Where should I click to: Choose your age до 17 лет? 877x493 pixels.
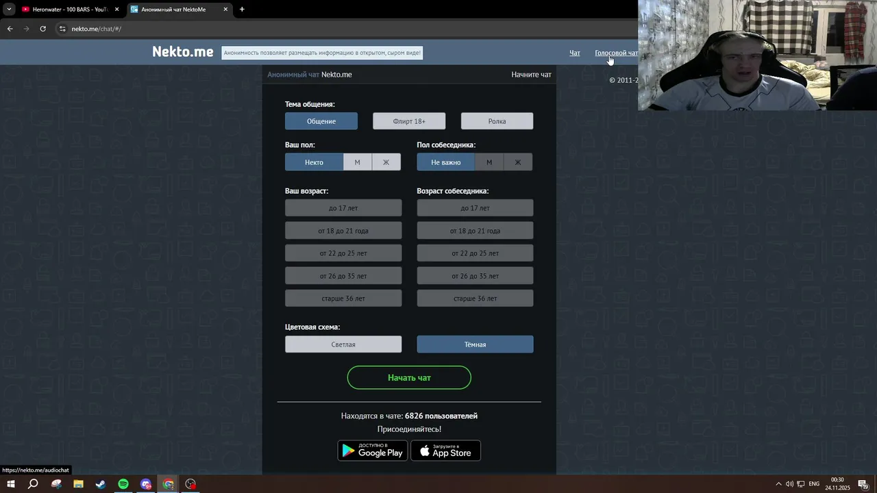pyautogui.click(x=343, y=208)
